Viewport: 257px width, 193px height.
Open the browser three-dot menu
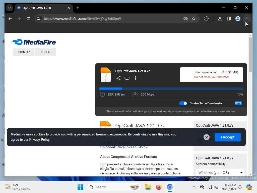pyautogui.click(x=247, y=19)
